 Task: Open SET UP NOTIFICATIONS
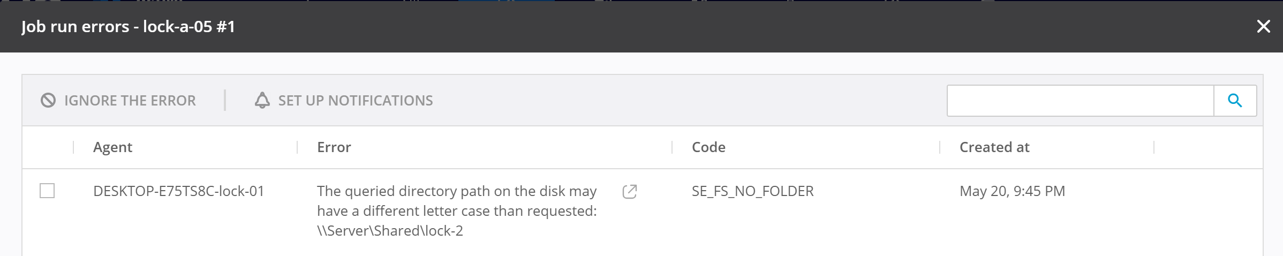tap(355, 100)
